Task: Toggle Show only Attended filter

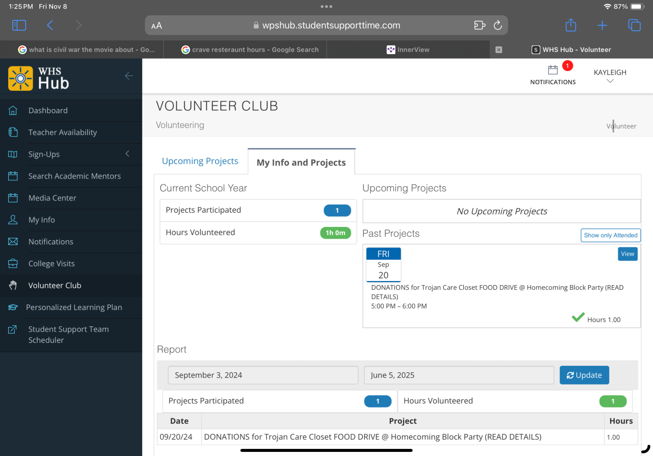Action: point(611,235)
